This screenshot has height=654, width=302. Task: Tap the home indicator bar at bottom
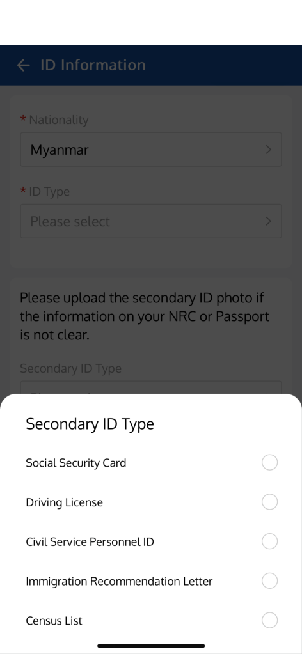click(x=151, y=646)
